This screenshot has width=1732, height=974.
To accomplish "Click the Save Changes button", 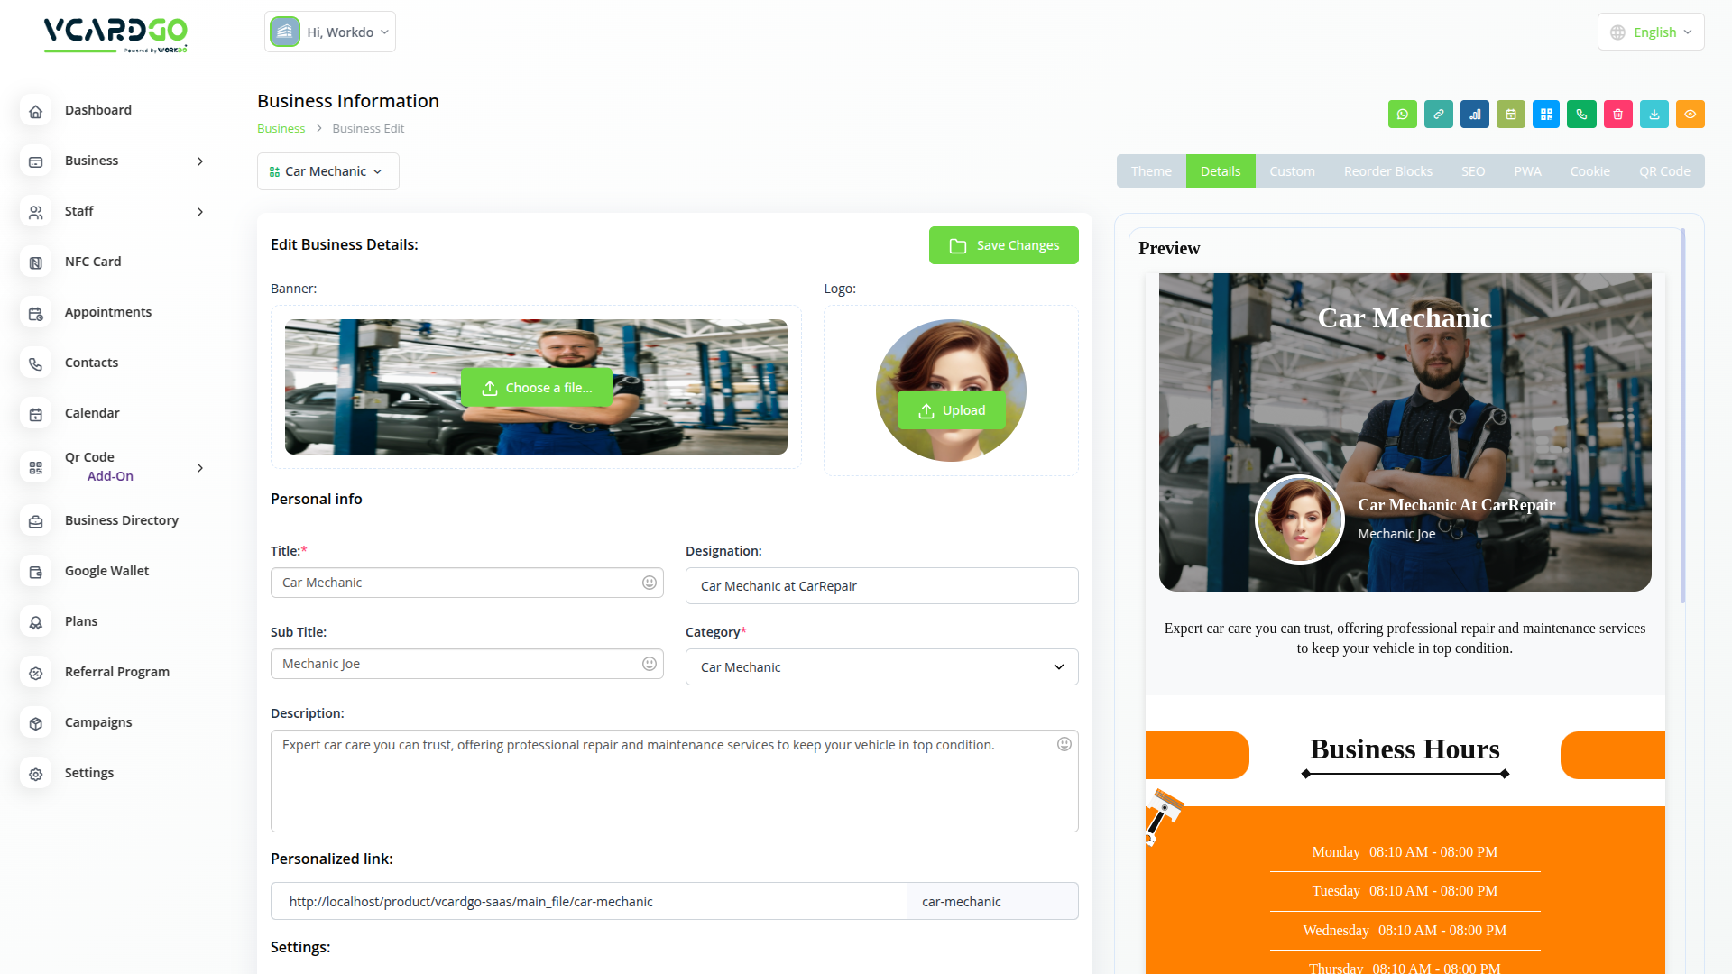I will point(1003,245).
